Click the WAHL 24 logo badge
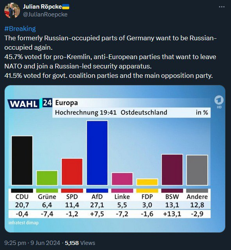This screenshot has width=231, height=250. coord(30,103)
